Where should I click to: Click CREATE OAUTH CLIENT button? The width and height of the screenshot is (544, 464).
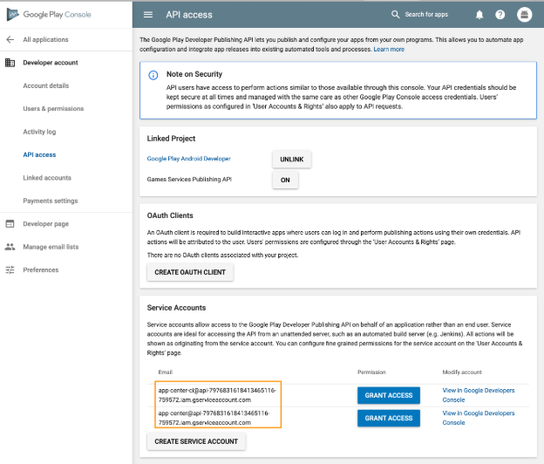click(x=190, y=272)
